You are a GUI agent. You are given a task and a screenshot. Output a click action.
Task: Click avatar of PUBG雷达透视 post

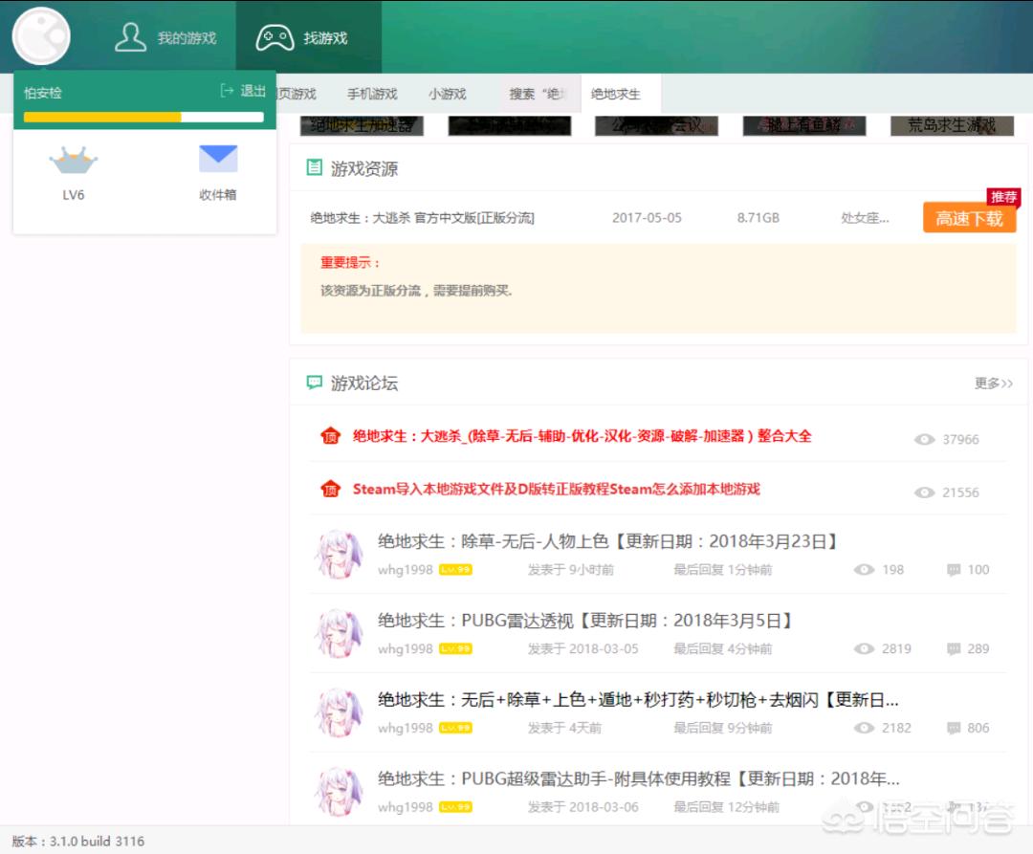339,633
